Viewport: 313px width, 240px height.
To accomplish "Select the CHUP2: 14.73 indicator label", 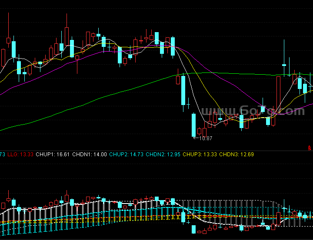I will [126, 155].
